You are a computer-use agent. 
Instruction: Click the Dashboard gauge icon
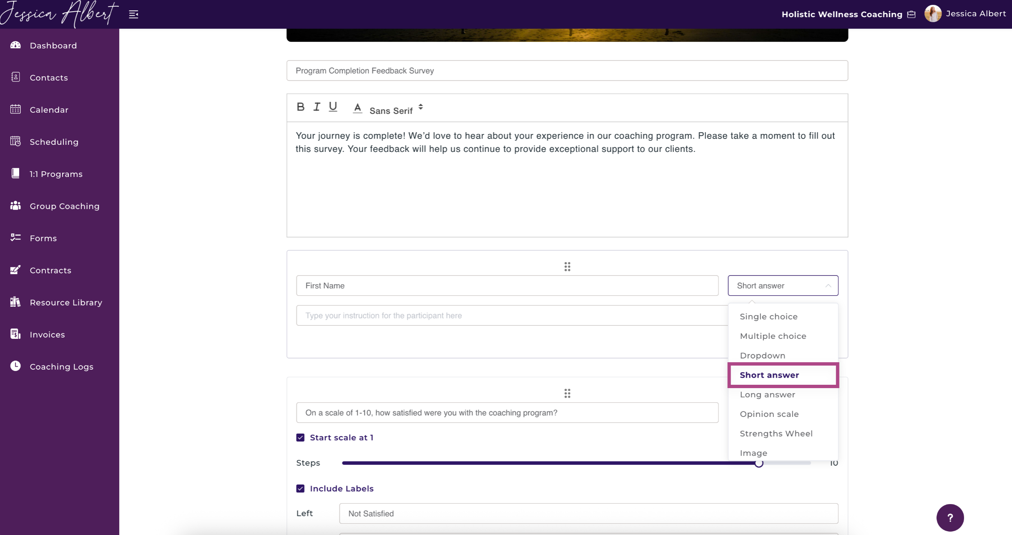tap(15, 45)
